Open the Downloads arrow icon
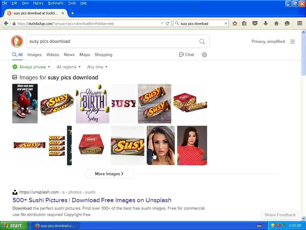Viewport: 306px width, 230px height. (x=265, y=23)
